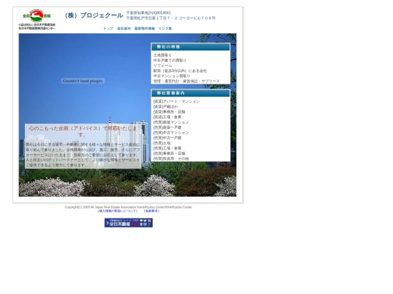Image resolution: width=393 pixels, height=294 pixels.
Task: Select 中古マンション買取り entry
Action: click(x=172, y=76)
